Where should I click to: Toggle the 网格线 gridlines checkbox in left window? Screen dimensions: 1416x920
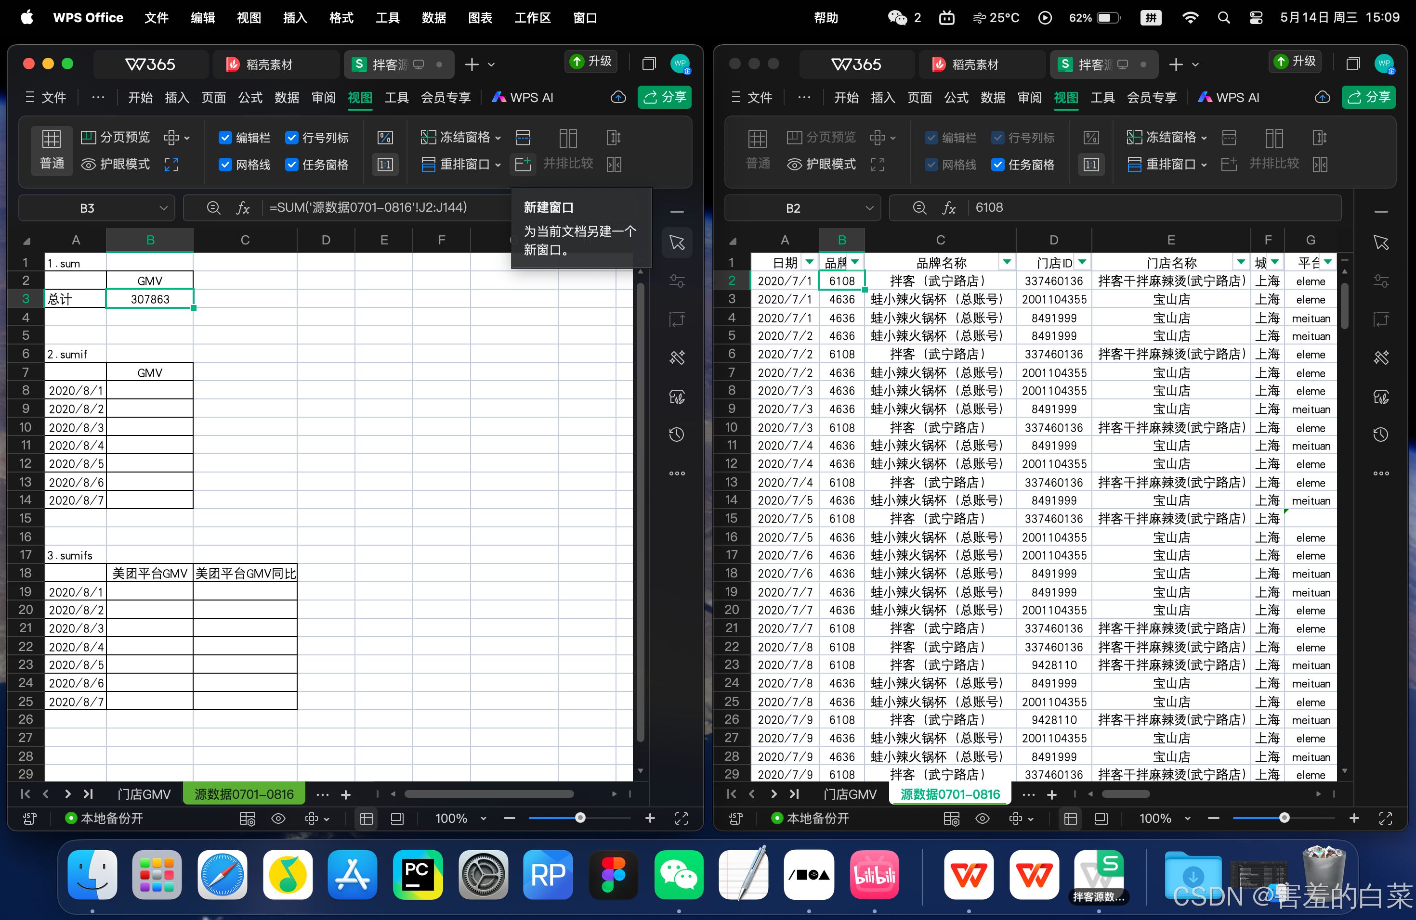coord(225,164)
